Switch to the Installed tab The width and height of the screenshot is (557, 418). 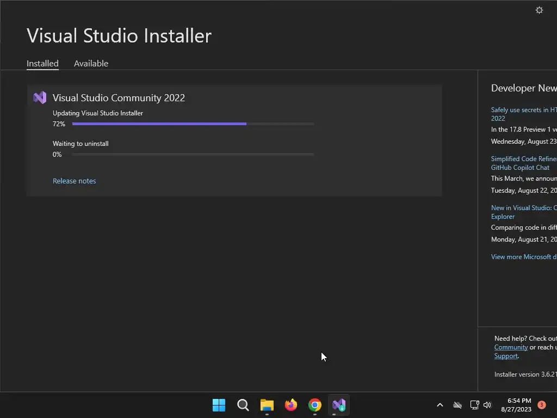tap(42, 64)
